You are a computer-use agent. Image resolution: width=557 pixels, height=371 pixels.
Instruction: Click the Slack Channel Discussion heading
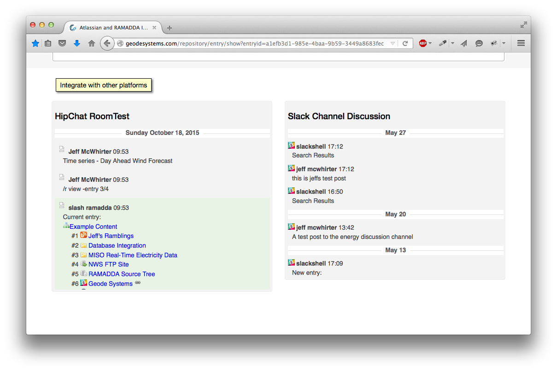pos(339,116)
